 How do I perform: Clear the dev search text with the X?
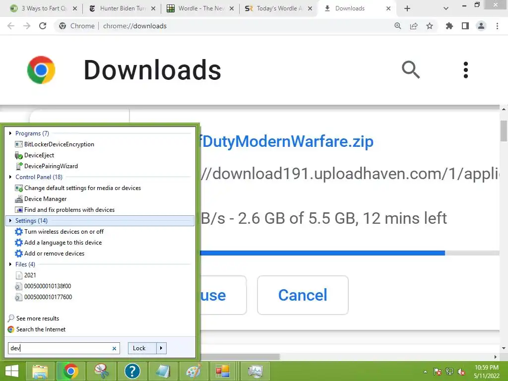[114, 349]
